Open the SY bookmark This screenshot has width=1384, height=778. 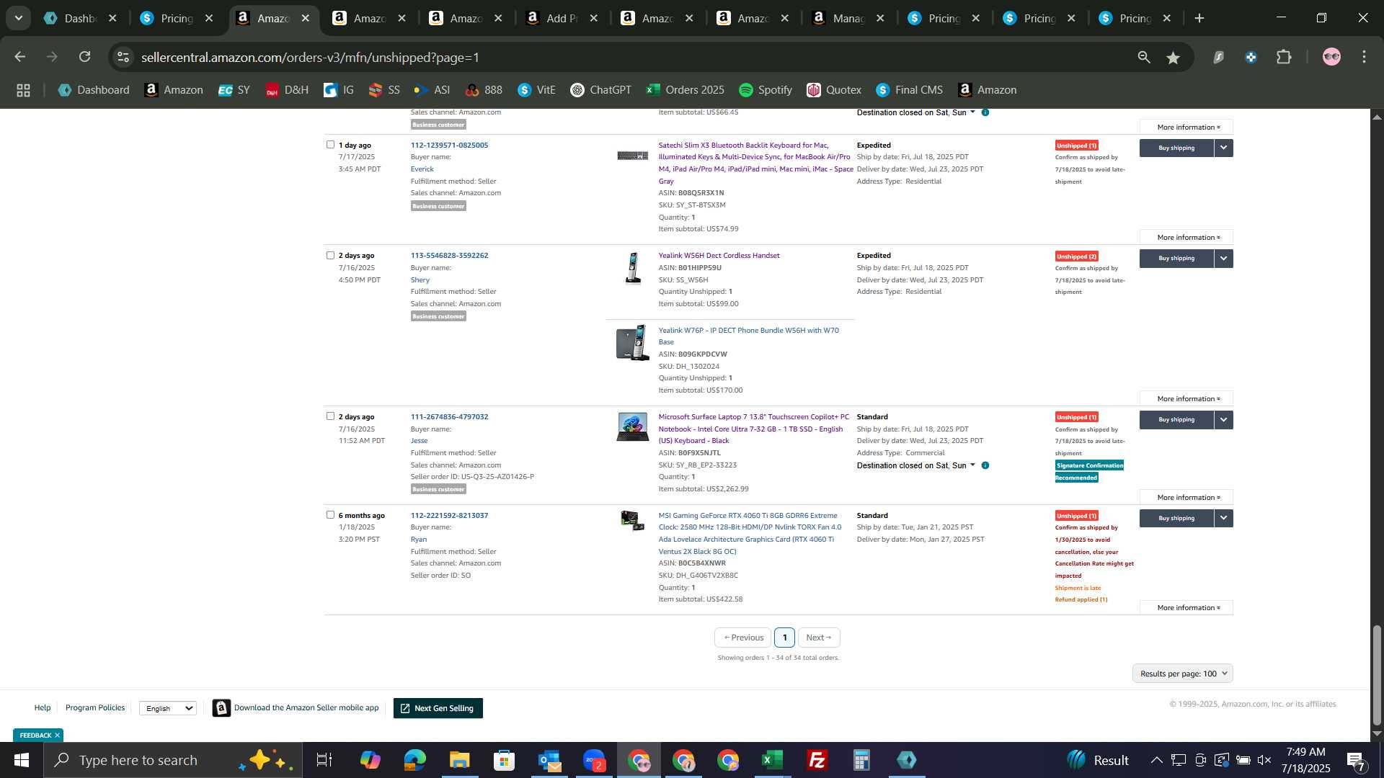[234, 90]
